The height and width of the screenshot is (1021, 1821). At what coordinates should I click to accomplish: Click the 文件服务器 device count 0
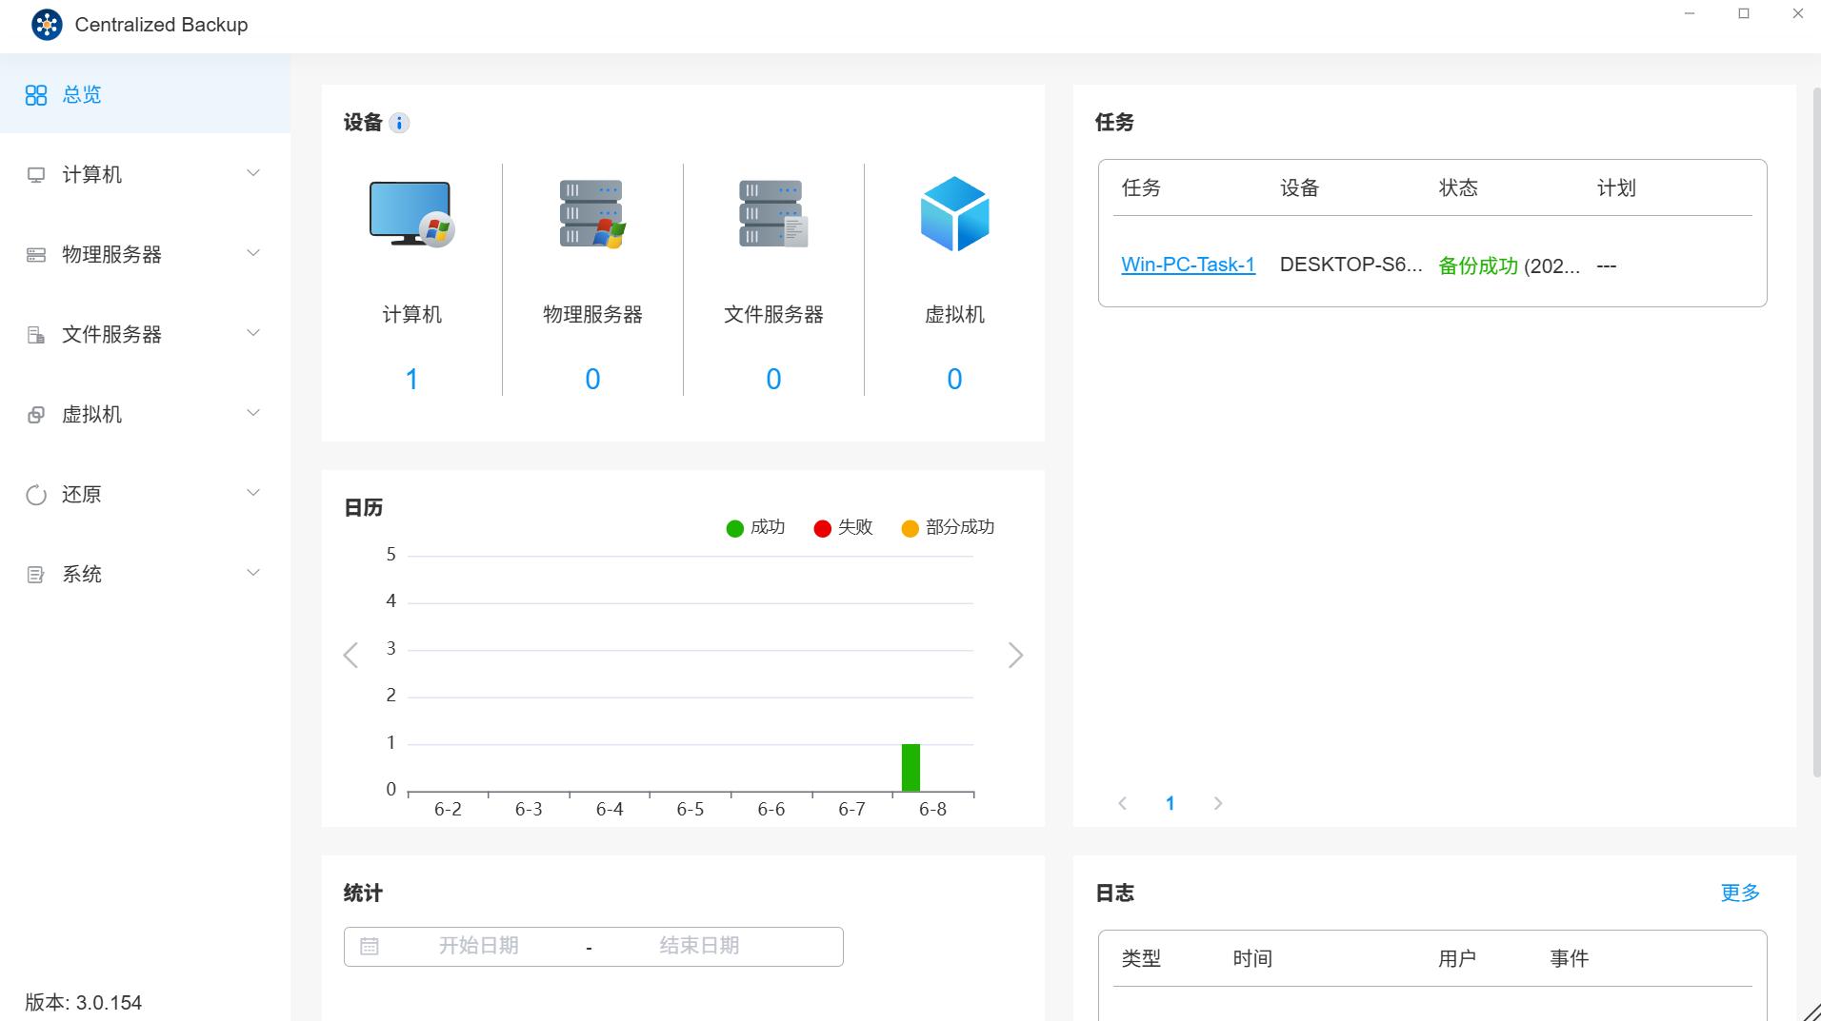click(773, 380)
